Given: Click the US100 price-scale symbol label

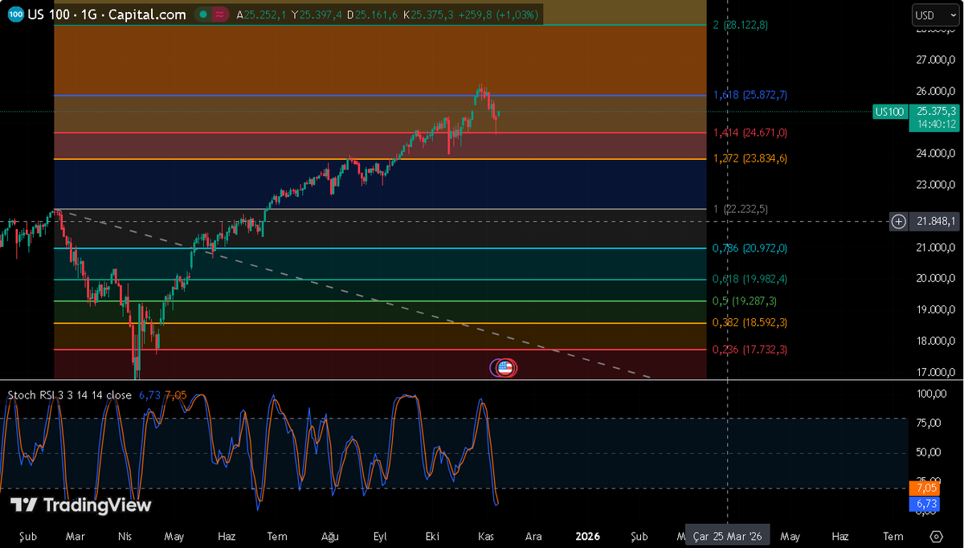Looking at the screenshot, I should coord(890,112).
